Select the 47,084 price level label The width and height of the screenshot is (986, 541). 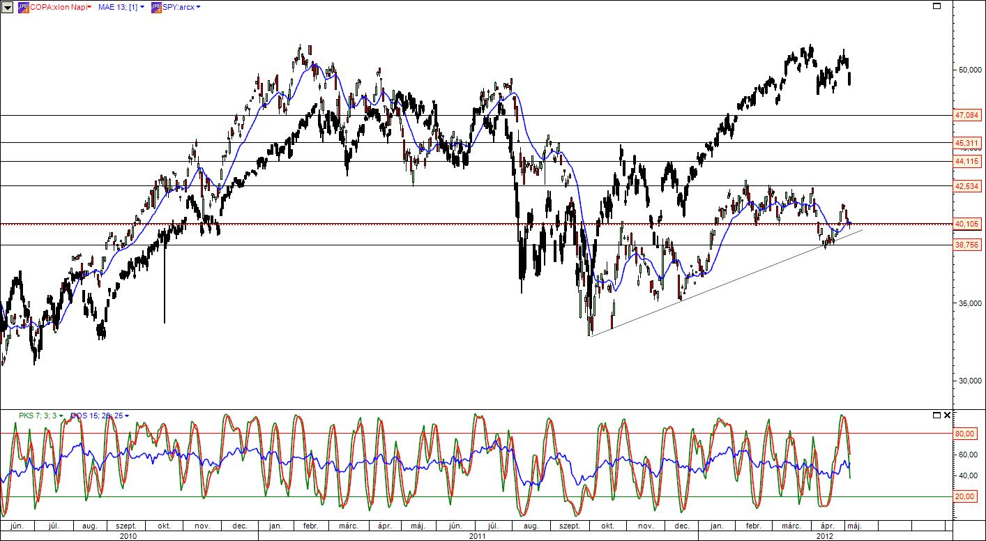pos(967,115)
